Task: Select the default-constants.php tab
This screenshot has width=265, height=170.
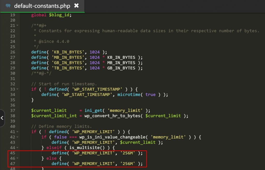Action: [42, 6]
